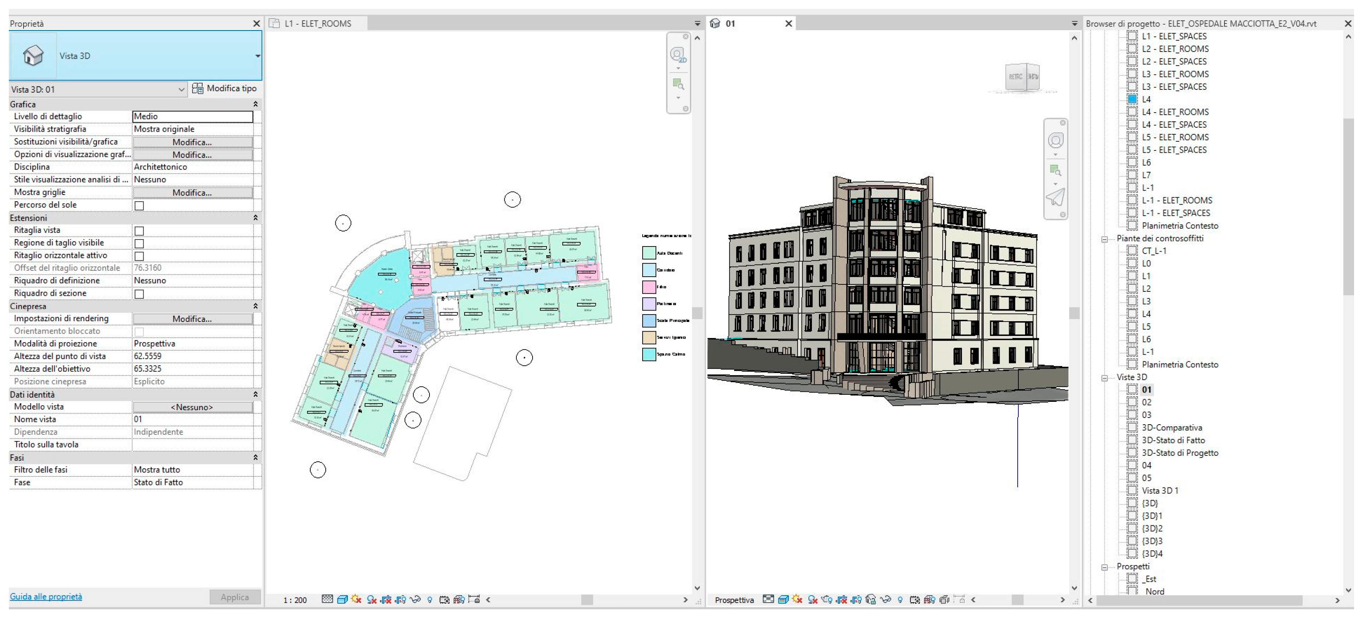Toggle locked 3D view house icon
1364x617 pixels.
[870, 600]
